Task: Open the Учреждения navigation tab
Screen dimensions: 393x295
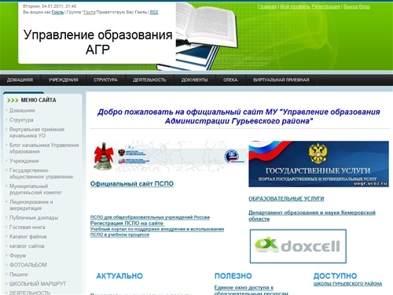Action: 63,80
